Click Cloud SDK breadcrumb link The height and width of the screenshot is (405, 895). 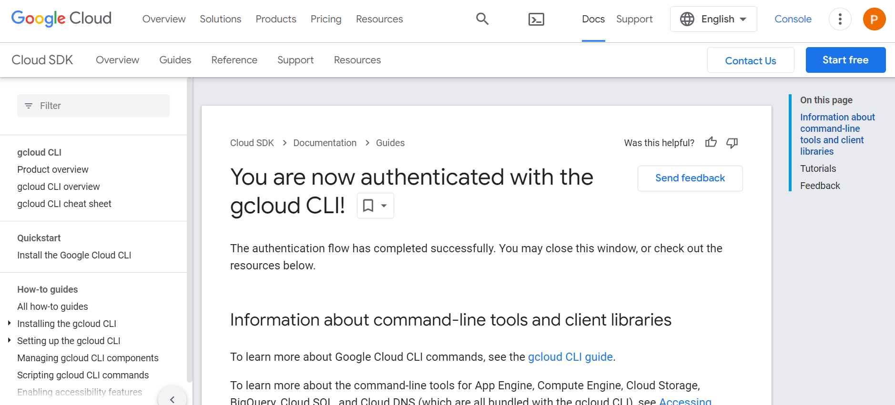click(252, 143)
